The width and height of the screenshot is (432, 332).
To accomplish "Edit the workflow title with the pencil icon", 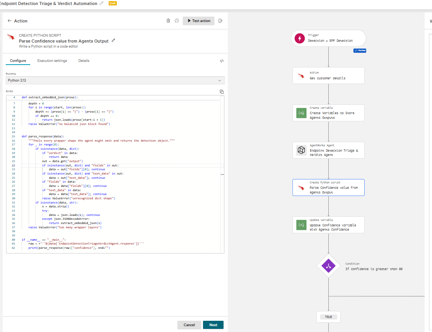I will coord(102,3).
